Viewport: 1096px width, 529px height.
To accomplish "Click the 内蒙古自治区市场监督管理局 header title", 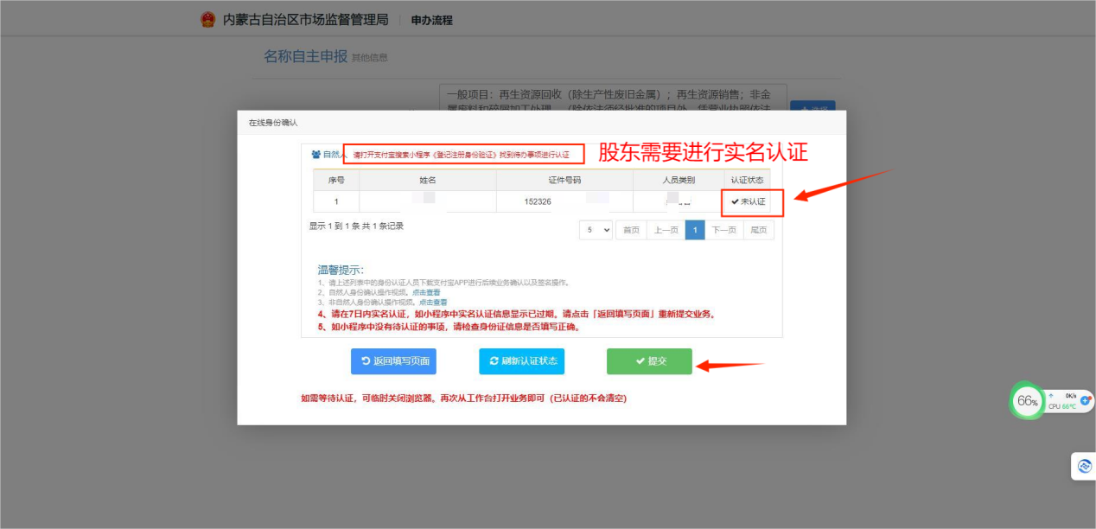I will coord(305,19).
